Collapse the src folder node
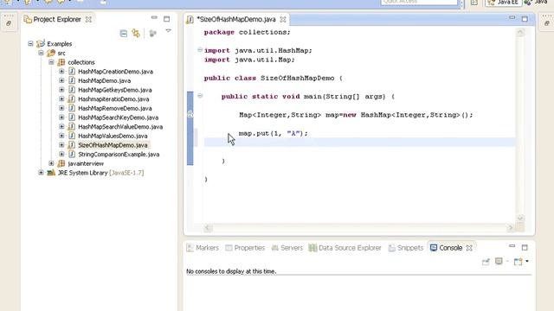The image size is (554, 311). 41,53
